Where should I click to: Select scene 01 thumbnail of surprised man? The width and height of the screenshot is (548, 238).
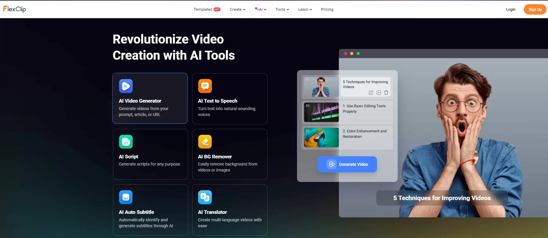(x=322, y=87)
